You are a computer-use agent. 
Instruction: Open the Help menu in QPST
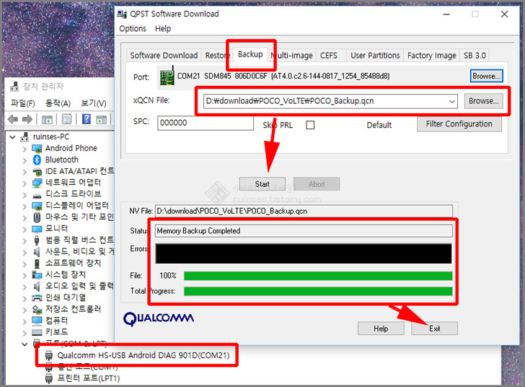point(163,29)
